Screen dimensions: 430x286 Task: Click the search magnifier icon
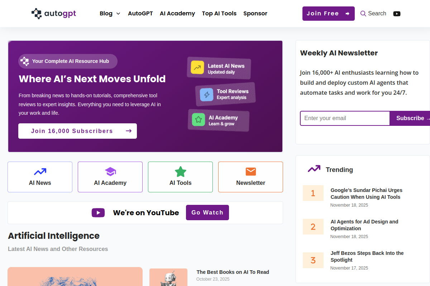point(363,14)
